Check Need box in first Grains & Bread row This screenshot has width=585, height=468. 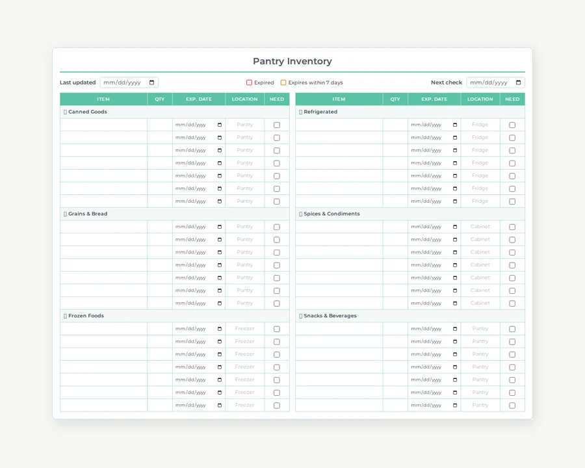[277, 227]
